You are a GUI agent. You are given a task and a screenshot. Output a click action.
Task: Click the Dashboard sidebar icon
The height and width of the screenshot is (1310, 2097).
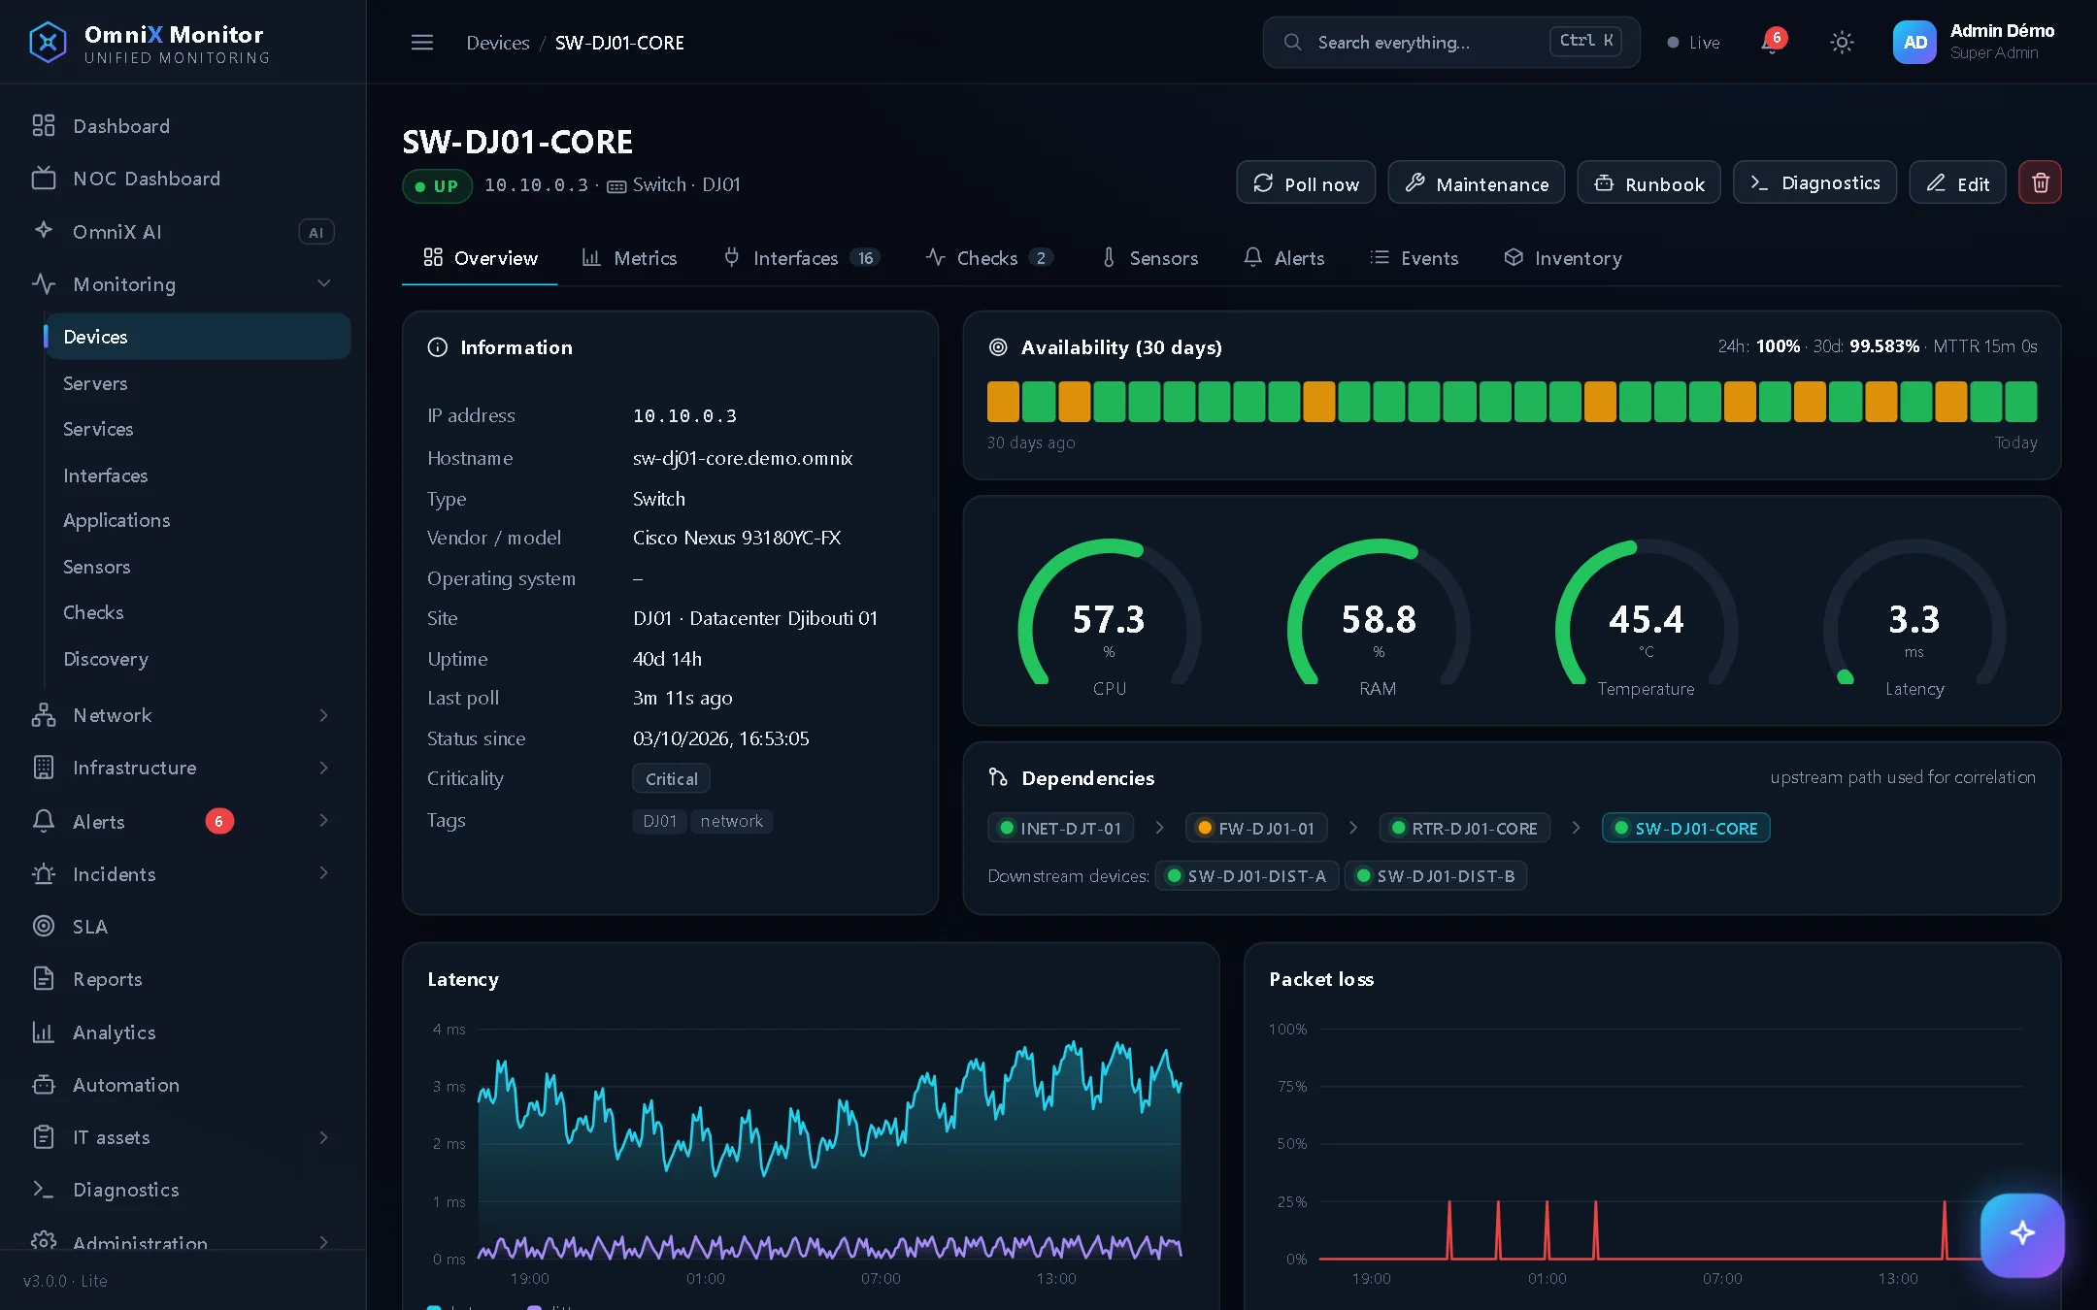(x=43, y=125)
